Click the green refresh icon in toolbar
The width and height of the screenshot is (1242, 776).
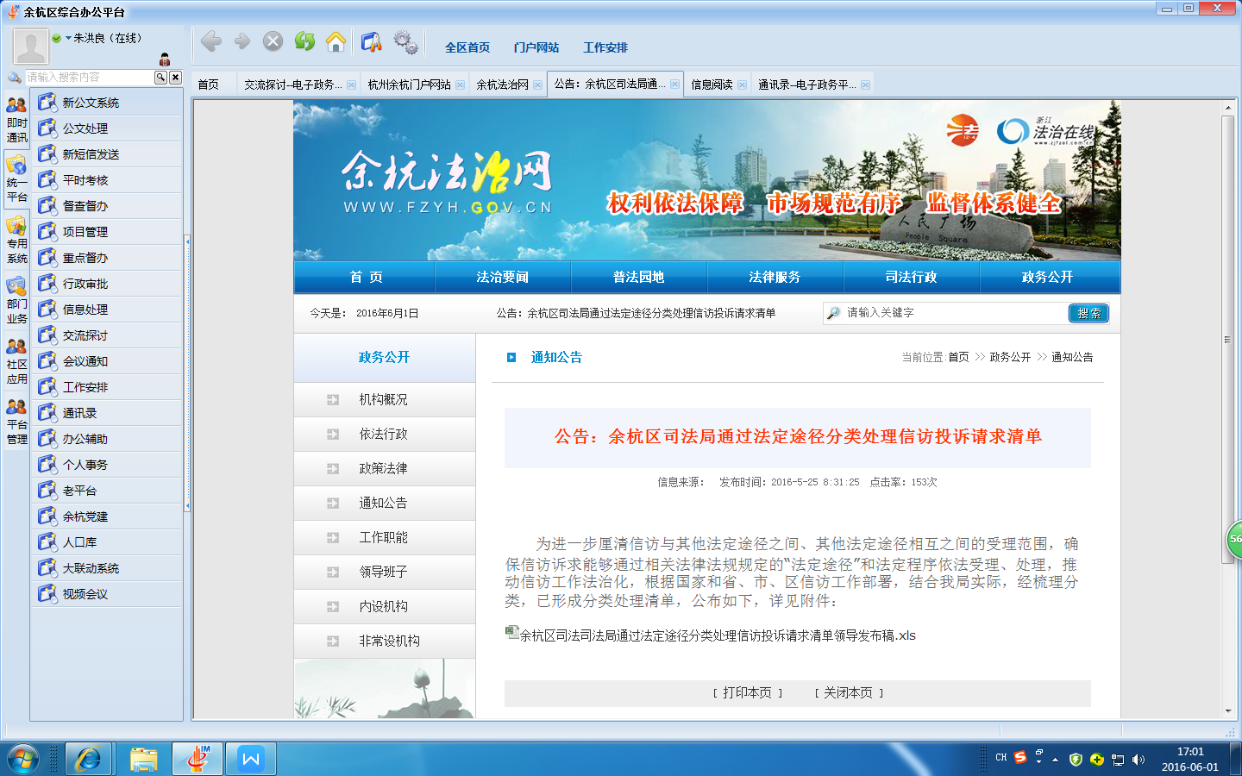pyautogui.click(x=304, y=41)
